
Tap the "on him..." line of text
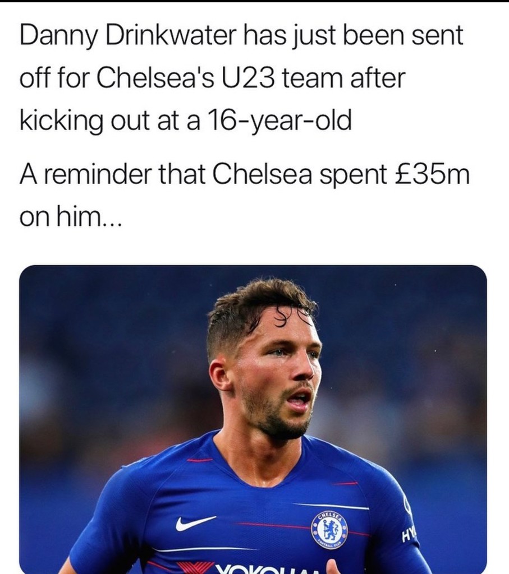tap(69, 217)
